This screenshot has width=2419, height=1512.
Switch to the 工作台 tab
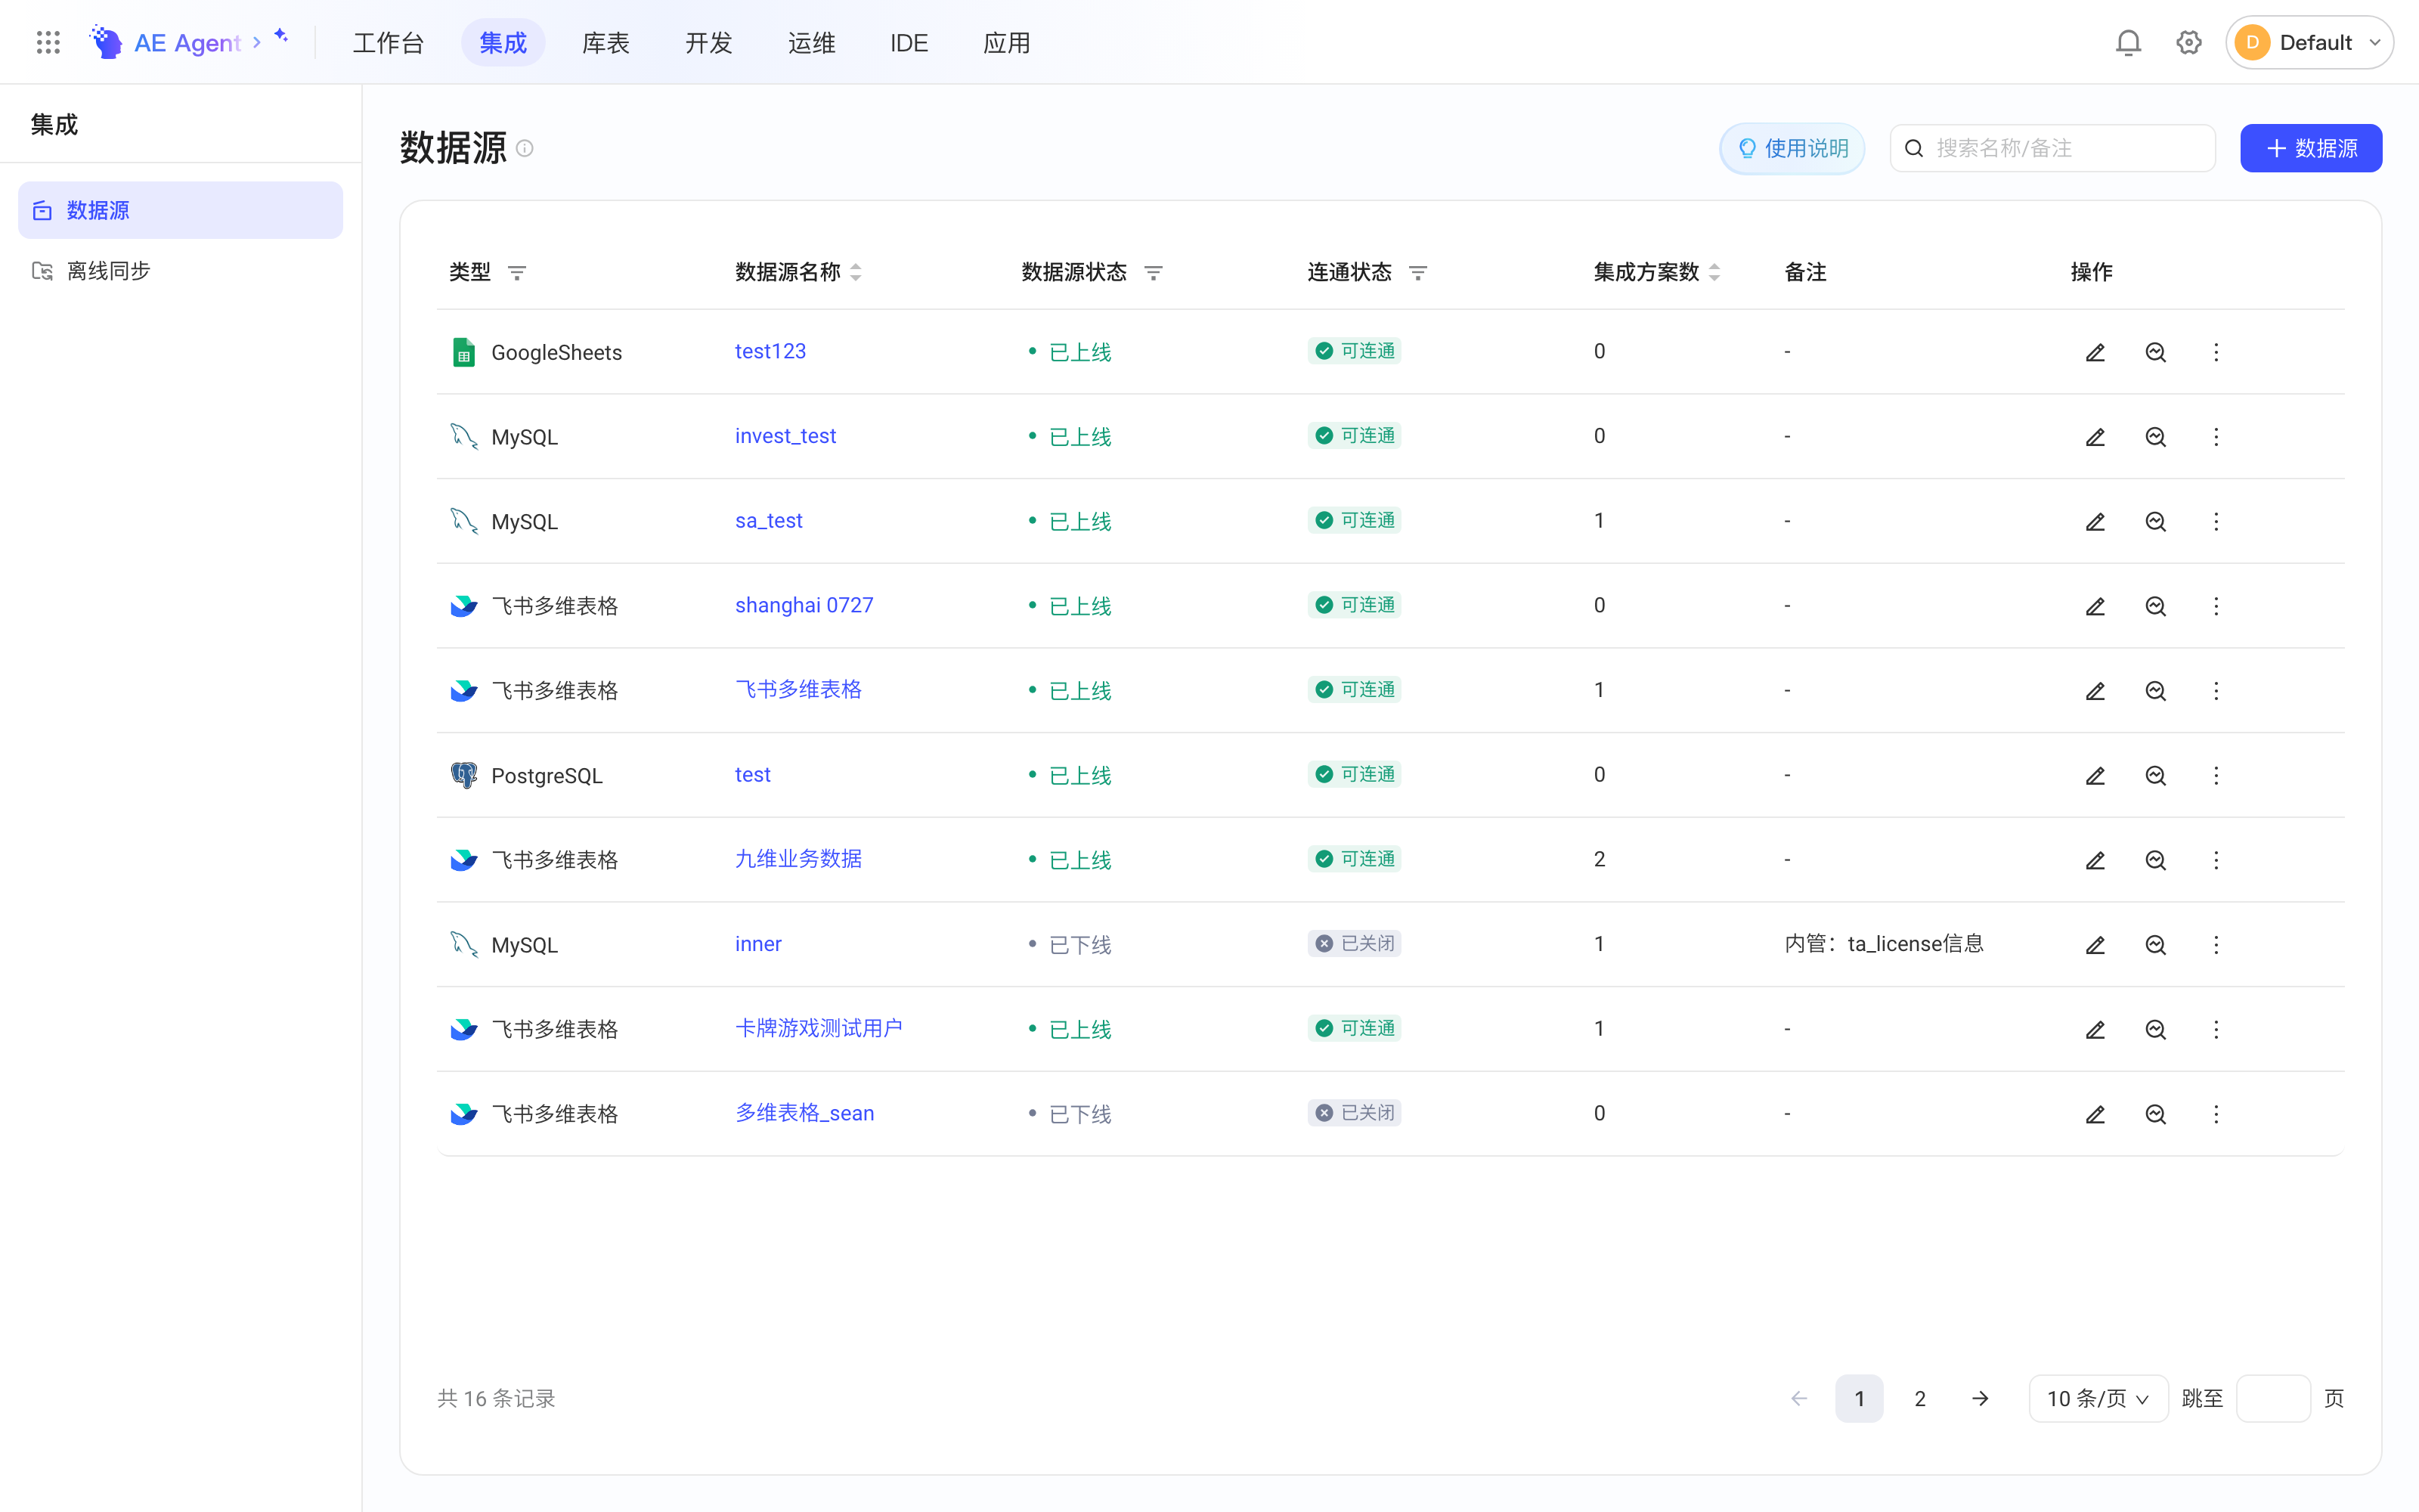coord(388,43)
